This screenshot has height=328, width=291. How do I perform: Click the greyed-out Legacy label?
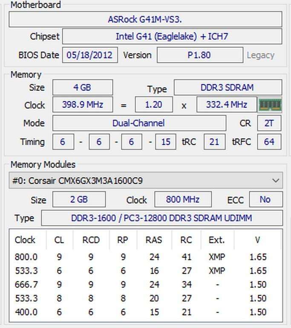(x=260, y=56)
